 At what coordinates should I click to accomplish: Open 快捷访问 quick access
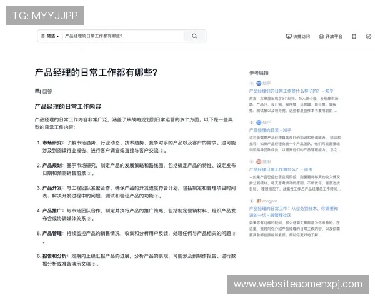pyautogui.click(x=298, y=36)
